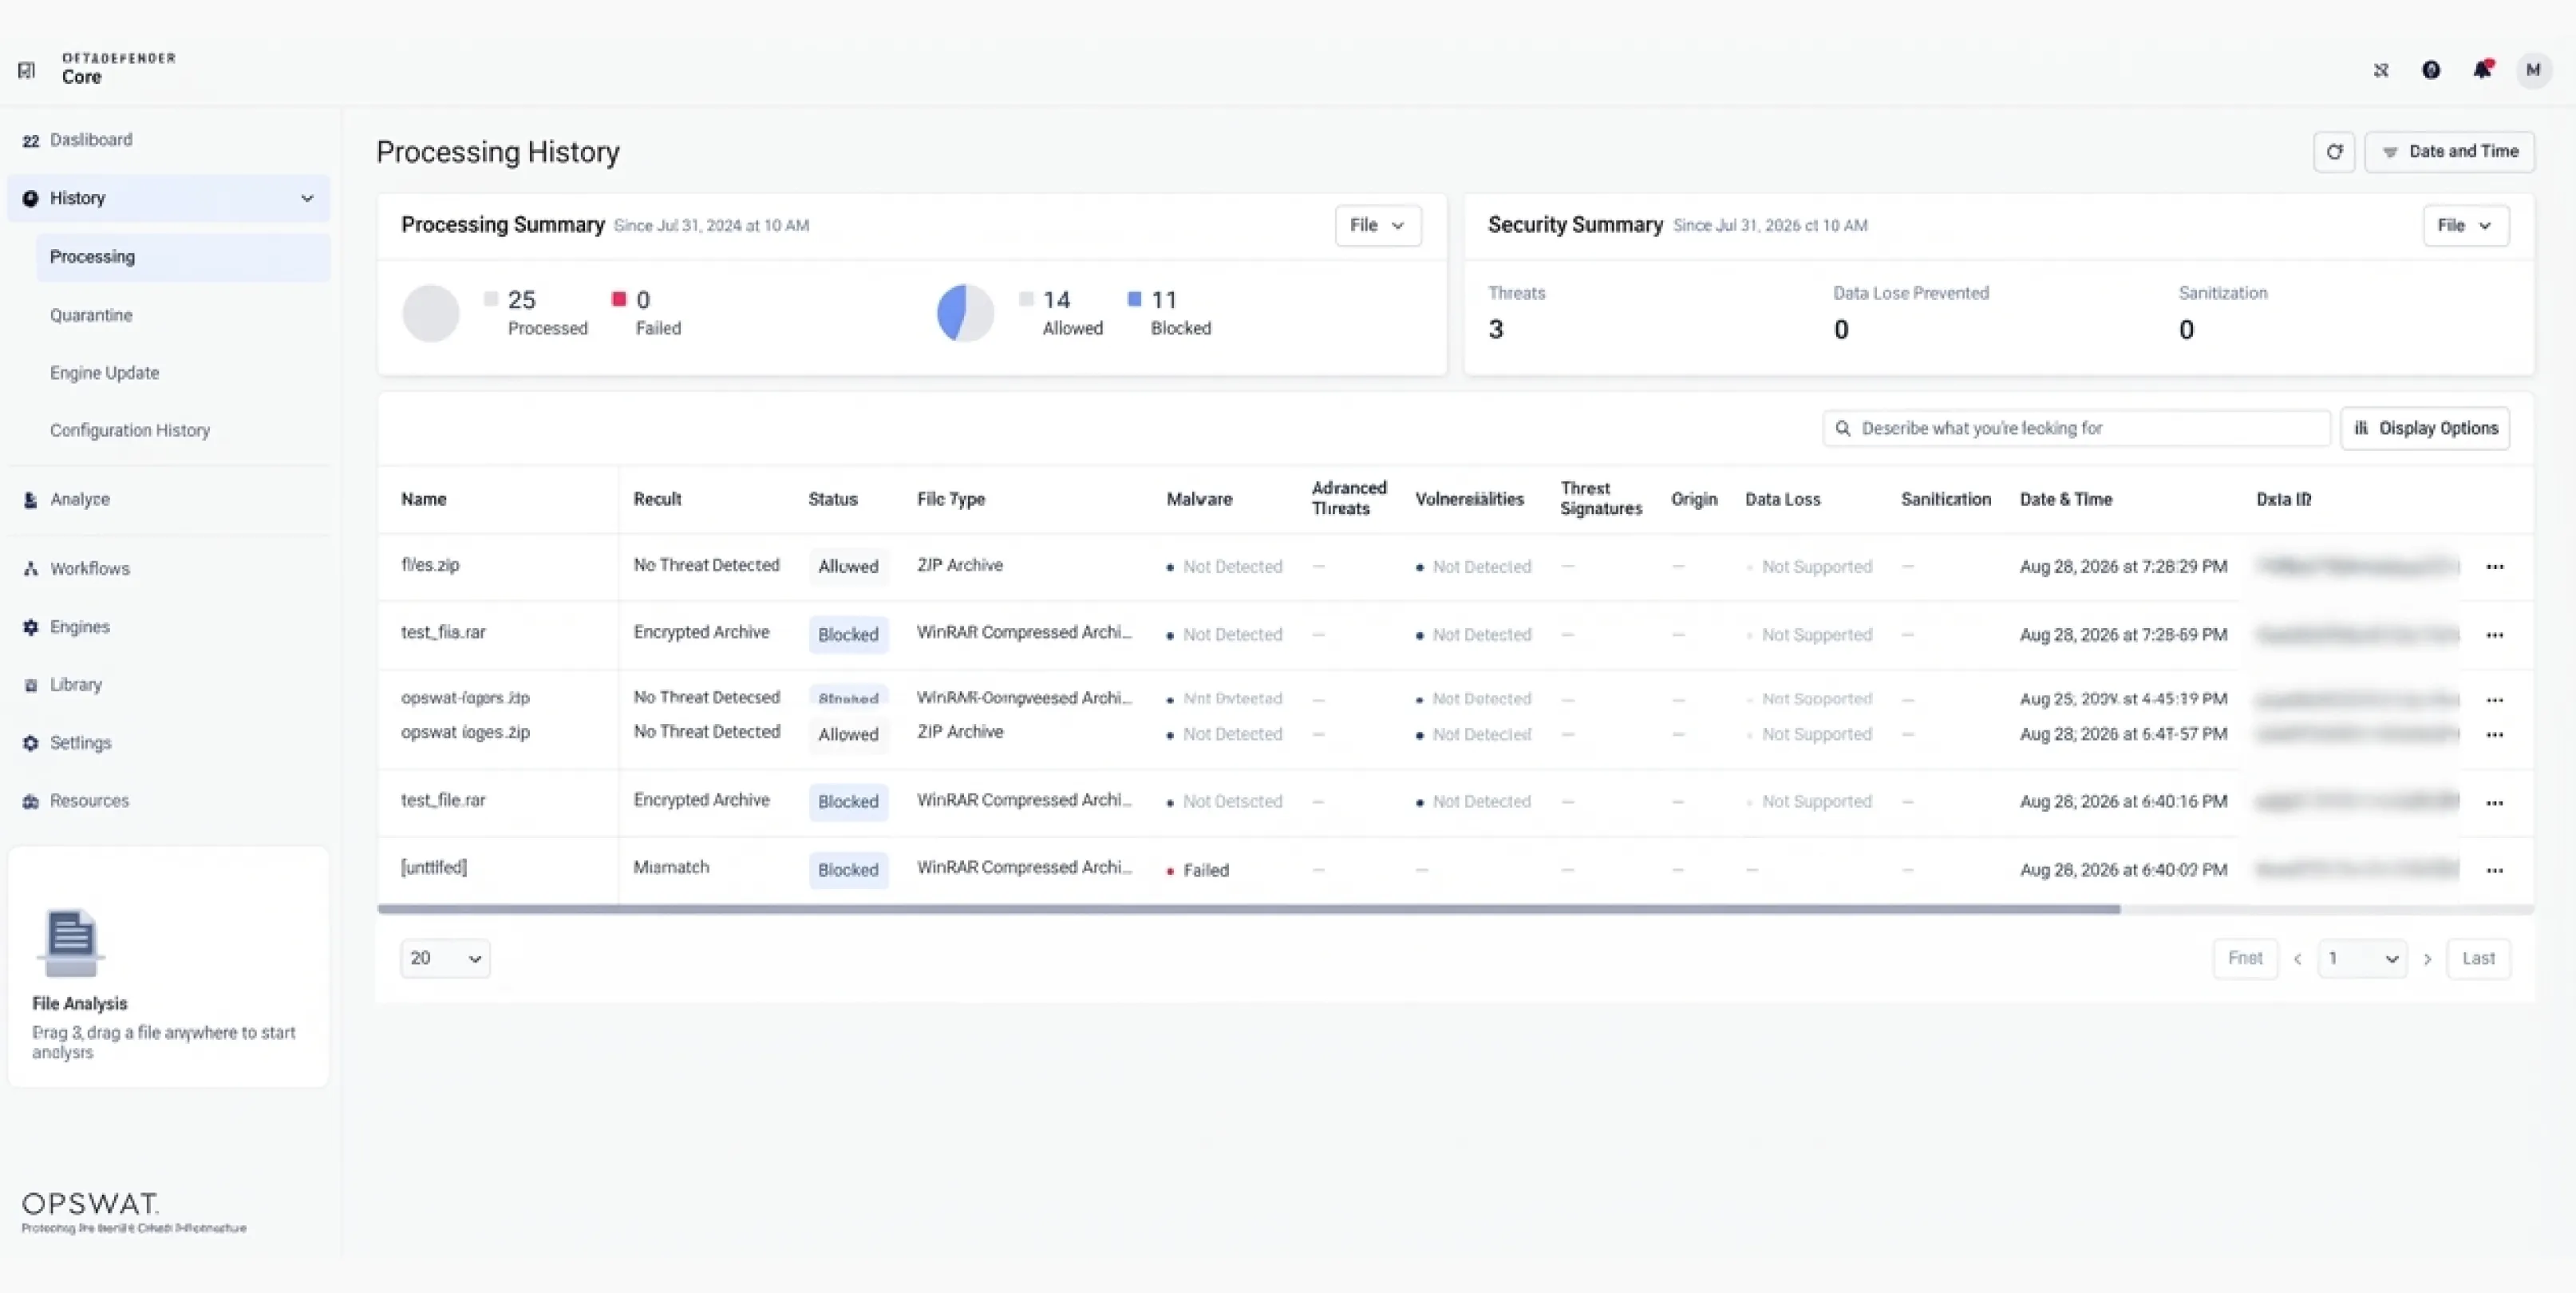Open the user avatar M menu

point(2533,70)
